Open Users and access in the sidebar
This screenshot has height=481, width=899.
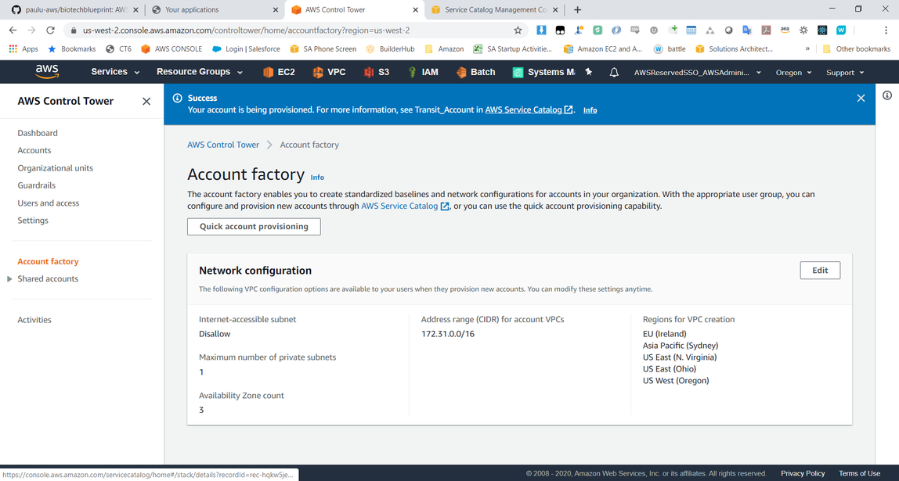[49, 203]
